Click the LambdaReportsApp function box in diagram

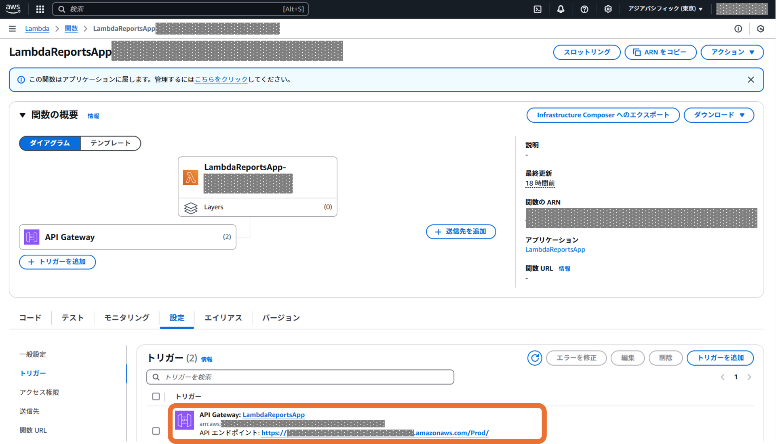[257, 177]
